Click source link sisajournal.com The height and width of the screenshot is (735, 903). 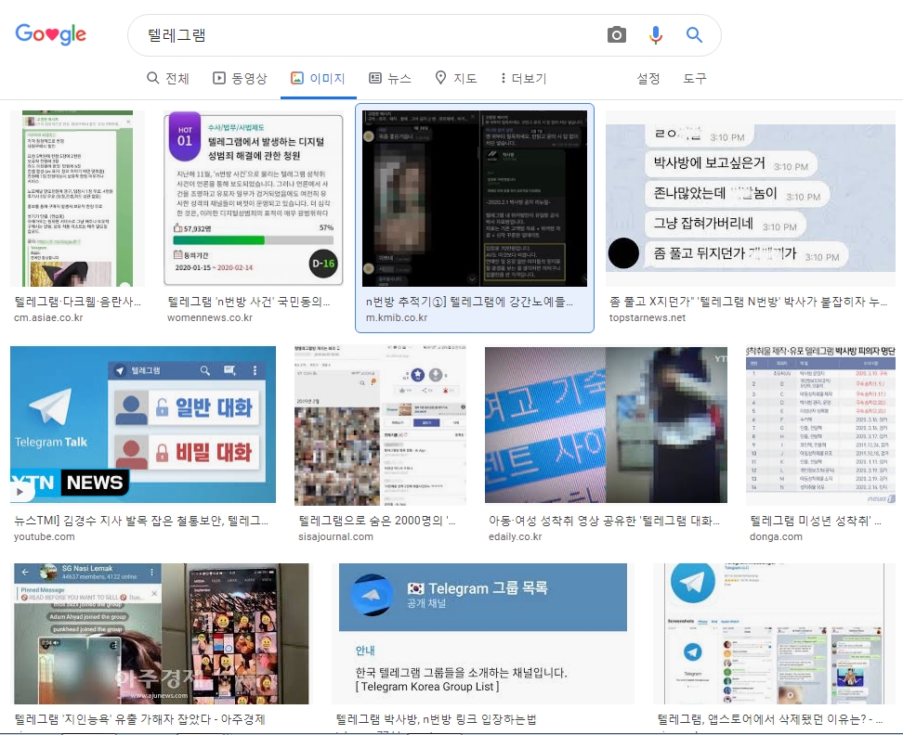tap(335, 536)
